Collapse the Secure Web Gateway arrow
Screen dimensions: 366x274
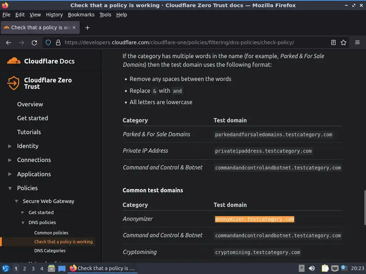click(16, 201)
